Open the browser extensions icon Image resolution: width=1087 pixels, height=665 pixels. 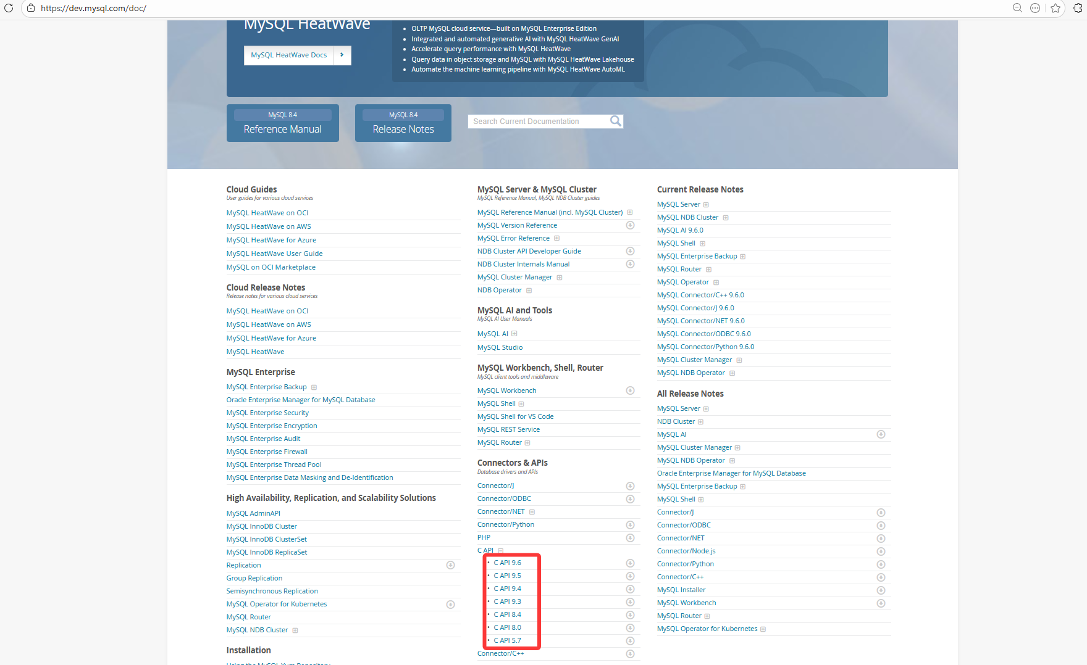pyautogui.click(x=1078, y=8)
